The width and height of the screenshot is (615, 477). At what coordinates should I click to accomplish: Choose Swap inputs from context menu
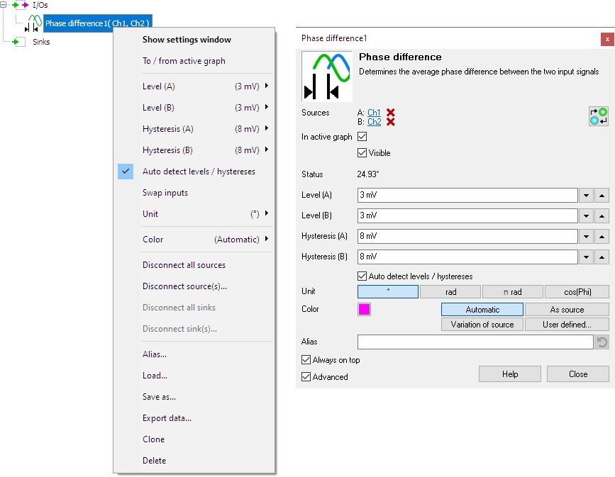165,193
